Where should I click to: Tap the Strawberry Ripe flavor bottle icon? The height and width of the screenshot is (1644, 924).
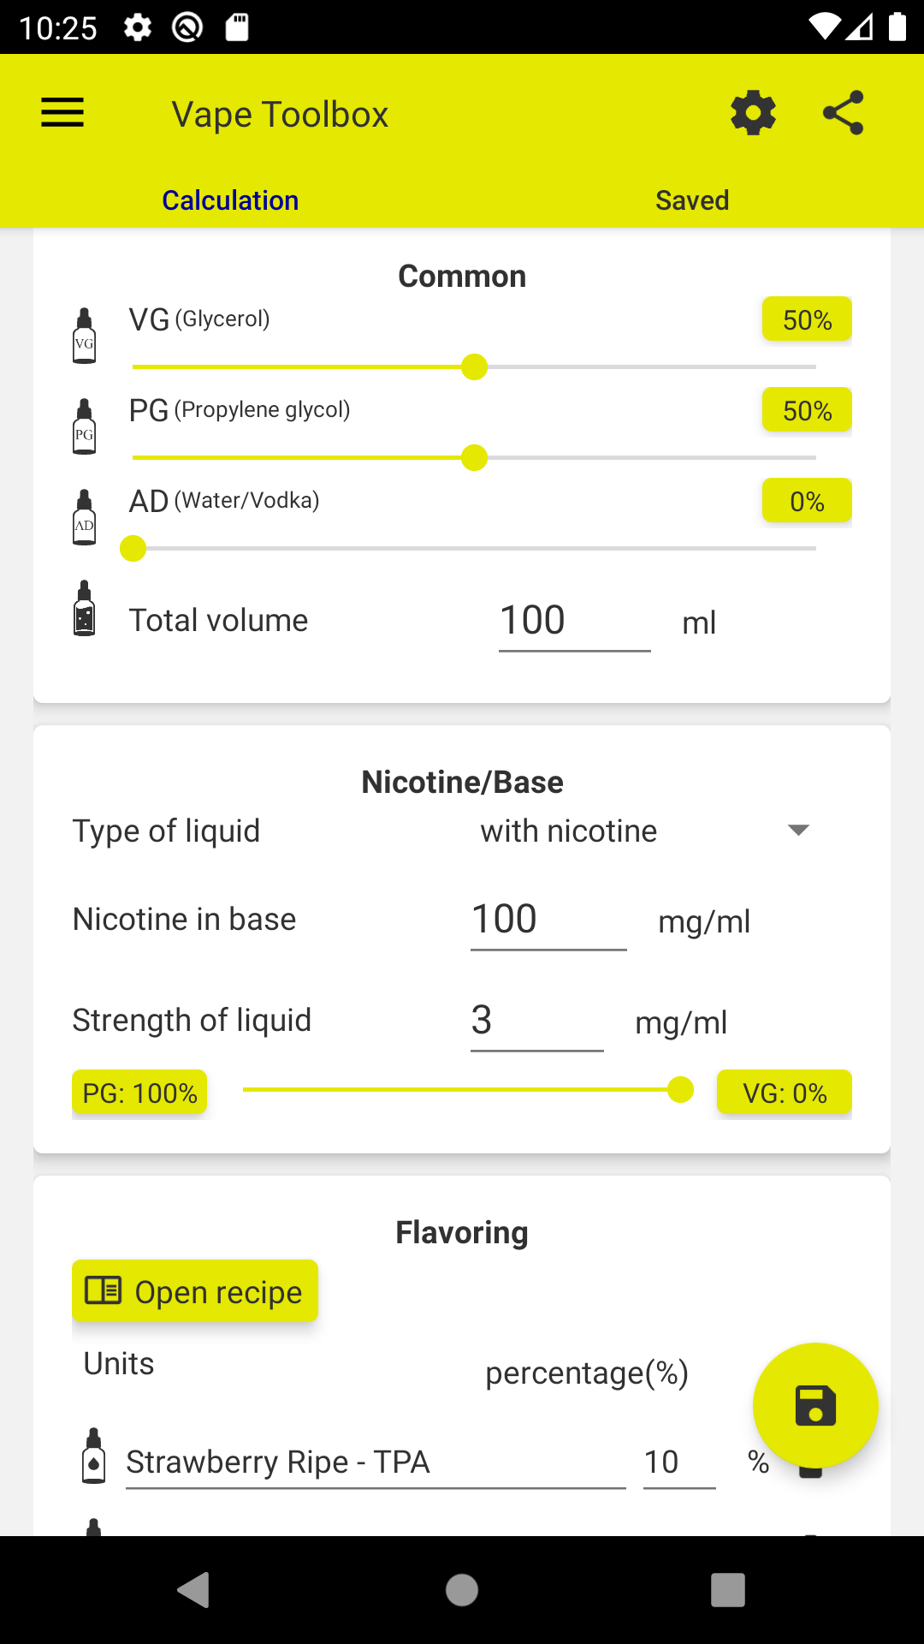point(93,1456)
